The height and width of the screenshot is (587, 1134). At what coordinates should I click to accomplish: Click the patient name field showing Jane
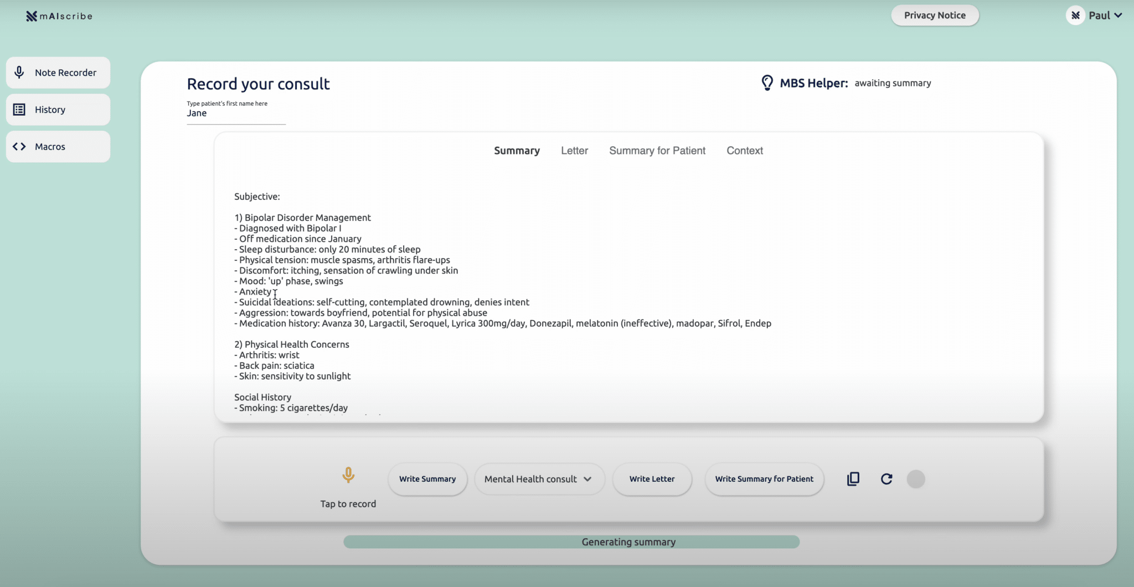(x=236, y=113)
